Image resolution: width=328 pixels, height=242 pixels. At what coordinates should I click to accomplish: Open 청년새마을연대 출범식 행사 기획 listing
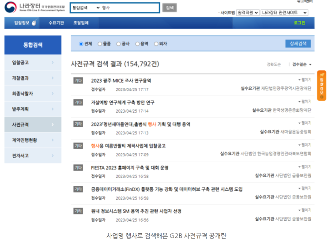[140, 124]
